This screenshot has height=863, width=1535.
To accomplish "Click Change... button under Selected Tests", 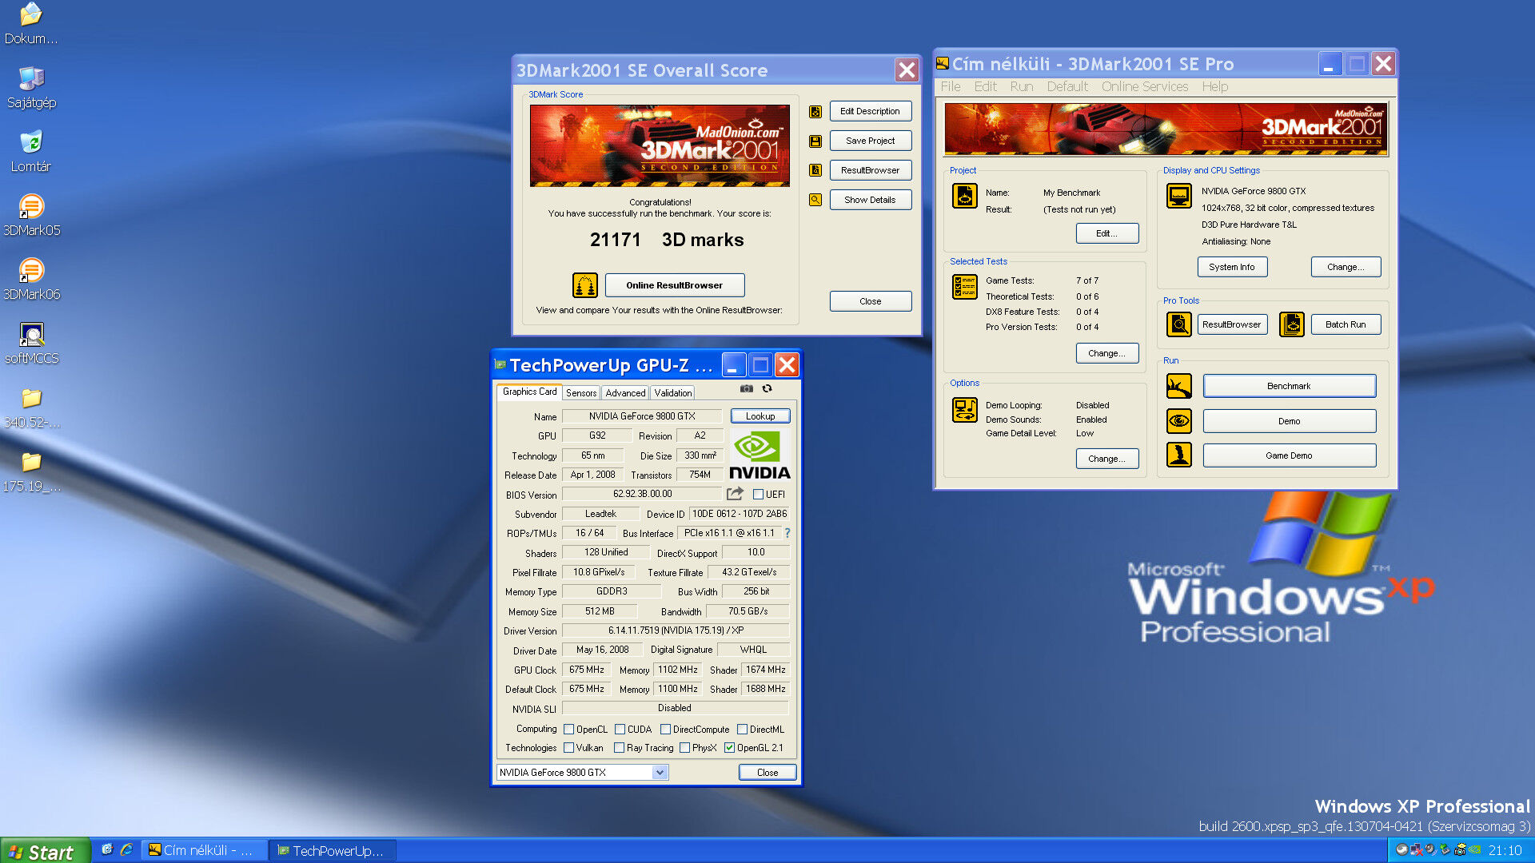I will [x=1106, y=353].
